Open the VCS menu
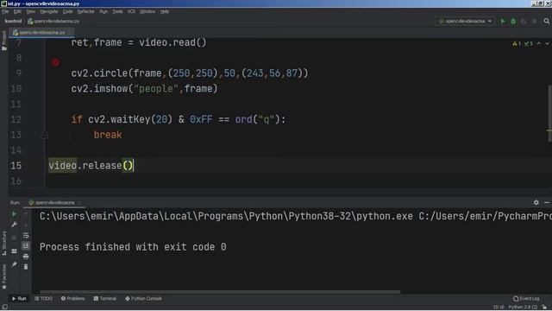 [131, 11]
